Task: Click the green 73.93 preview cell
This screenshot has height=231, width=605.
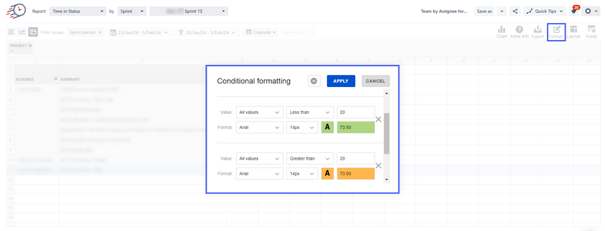Action: [355, 128]
